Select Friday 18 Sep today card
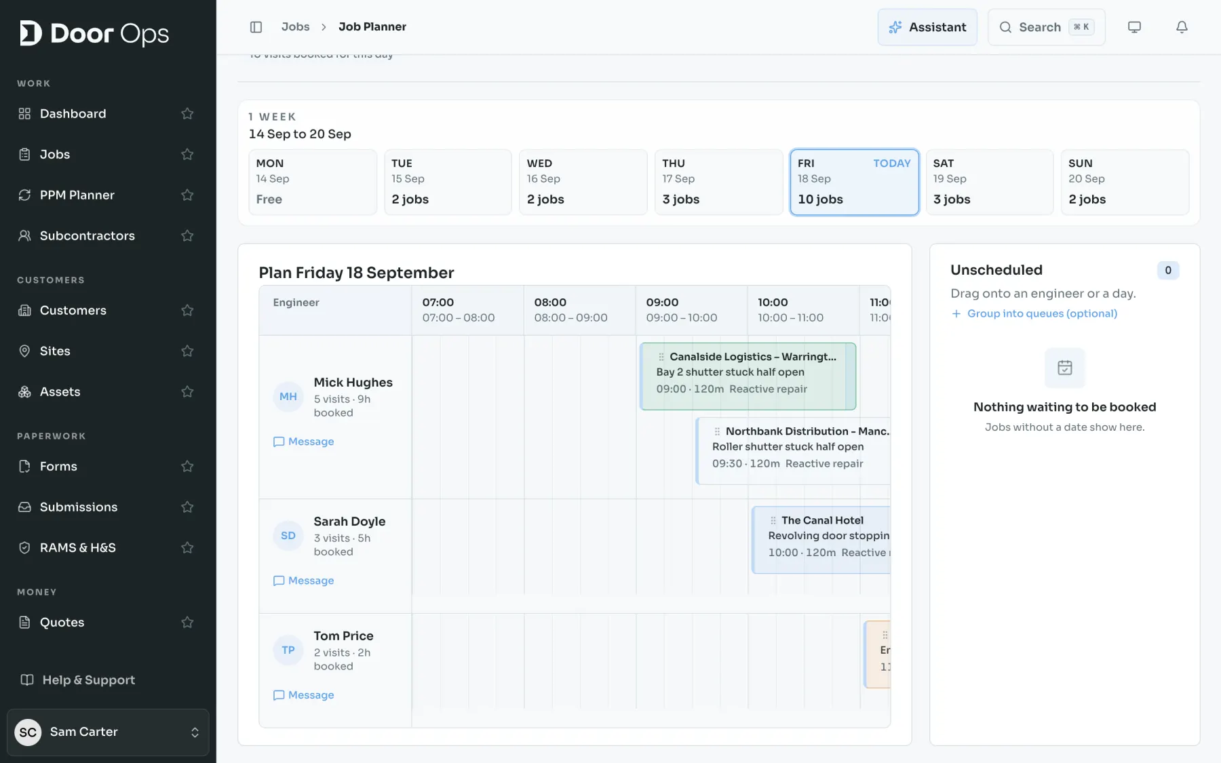 point(854,182)
